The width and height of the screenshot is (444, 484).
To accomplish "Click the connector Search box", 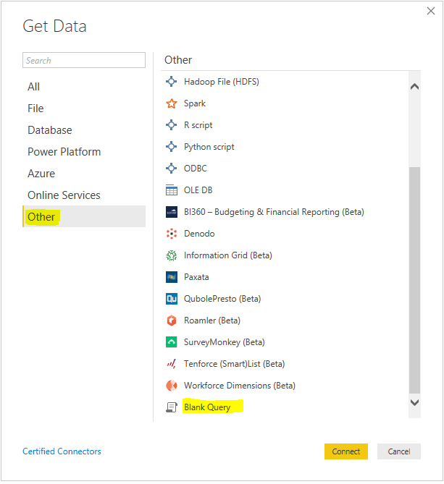I will pos(84,60).
